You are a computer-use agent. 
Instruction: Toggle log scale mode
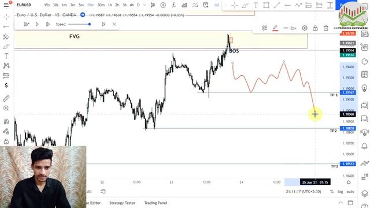(340, 191)
